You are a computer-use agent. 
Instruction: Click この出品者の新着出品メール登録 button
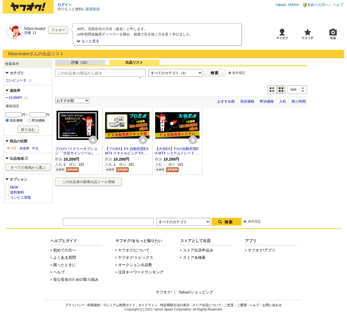(88, 182)
